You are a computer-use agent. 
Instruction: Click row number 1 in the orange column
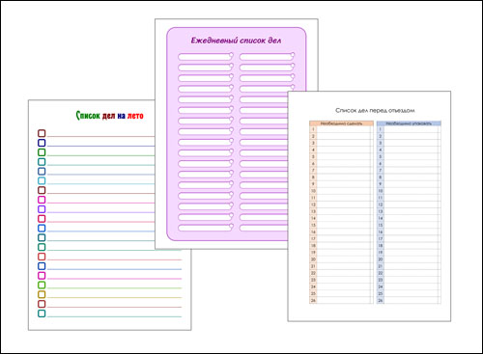[x=313, y=129]
